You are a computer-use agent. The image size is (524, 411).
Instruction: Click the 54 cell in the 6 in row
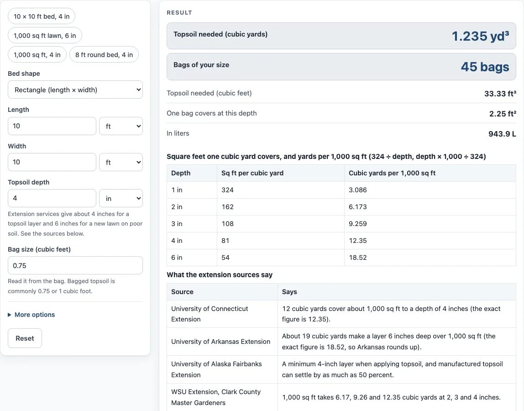click(281, 258)
